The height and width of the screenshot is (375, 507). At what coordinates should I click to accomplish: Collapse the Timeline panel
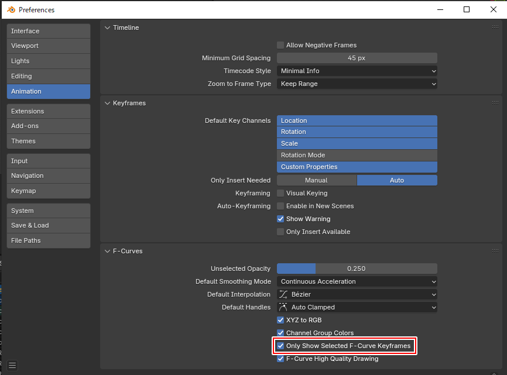point(107,27)
